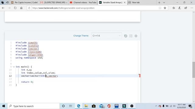
Task: Click the '#include <cmath>' line
Action: point(27,42)
